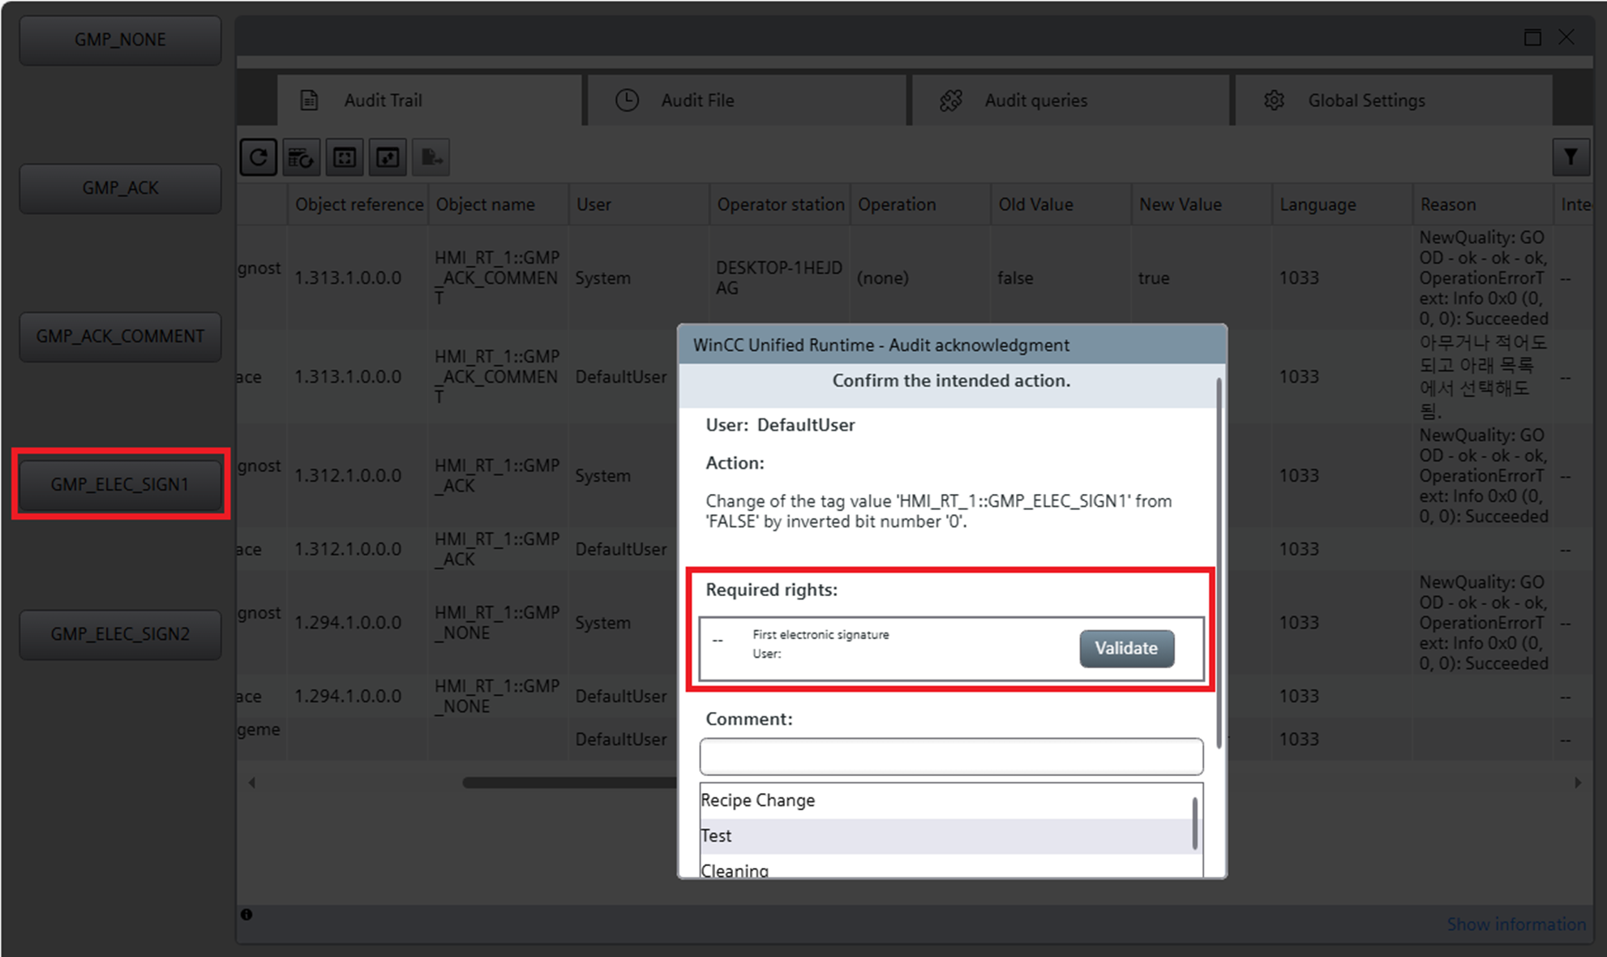The image size is (1607, 957).
Task: Click the User column header
Action: click(639, 204)
